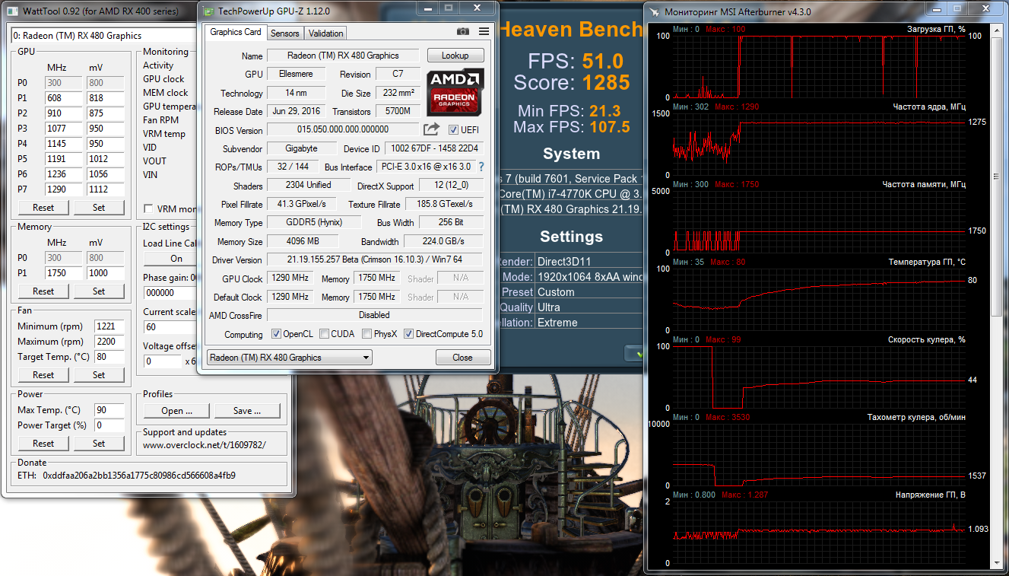This screenshot has height=576, width=1009.
Task: Toggle the VRM monitoring checkbox in WattTool
Action: [148, 209]
